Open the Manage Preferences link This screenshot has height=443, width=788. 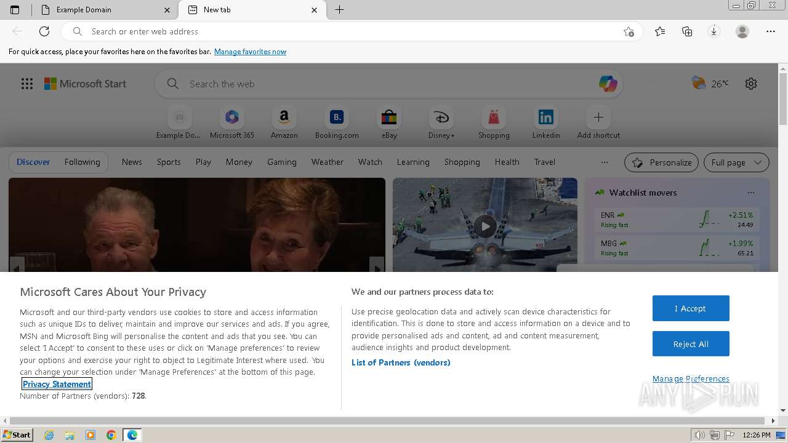(x=691, y=379)
